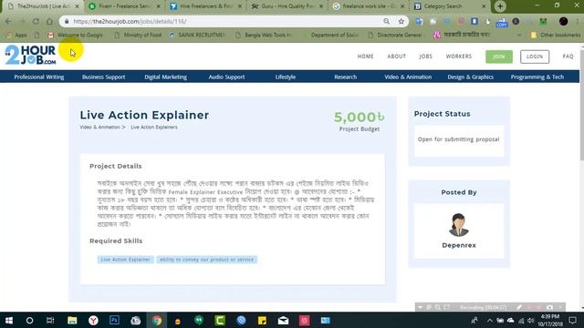Click the zoom magnifier icon in address bar
This screenshot has height=328, width=584.
[387, 22]
